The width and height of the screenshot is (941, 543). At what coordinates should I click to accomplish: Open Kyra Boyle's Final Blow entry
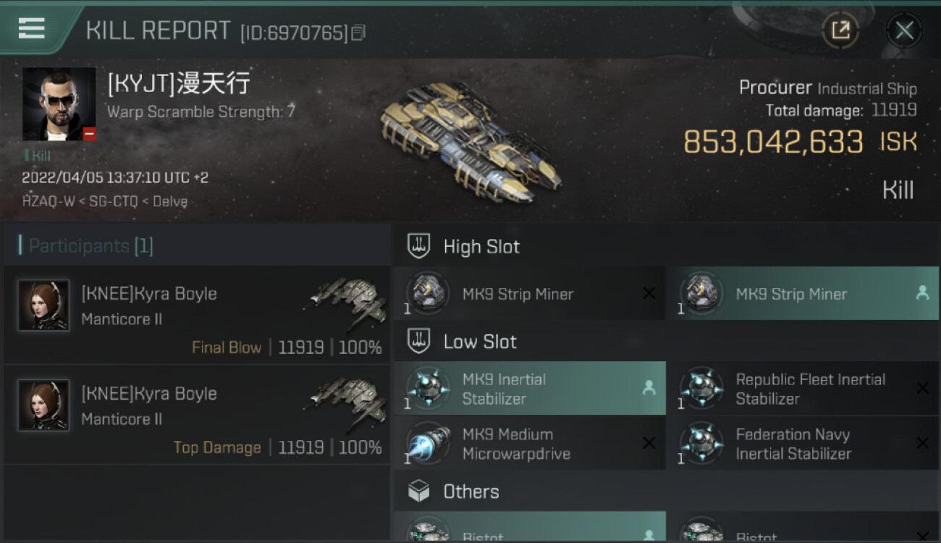[197, 314]
